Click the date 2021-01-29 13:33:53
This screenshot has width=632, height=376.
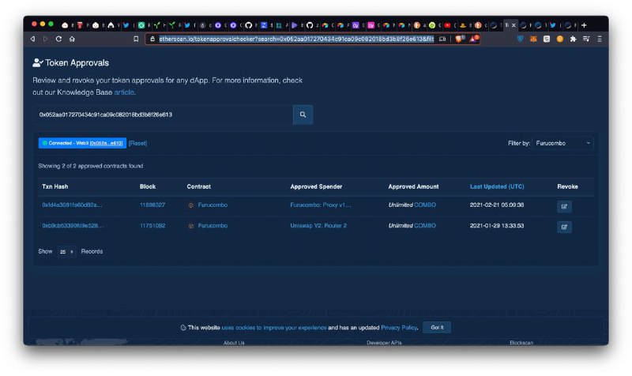497,226
